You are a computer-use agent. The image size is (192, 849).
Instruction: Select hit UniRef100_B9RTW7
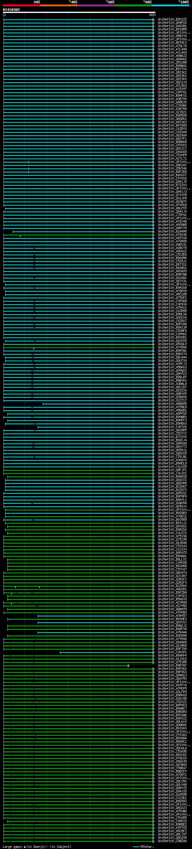[x=172, y=665]
